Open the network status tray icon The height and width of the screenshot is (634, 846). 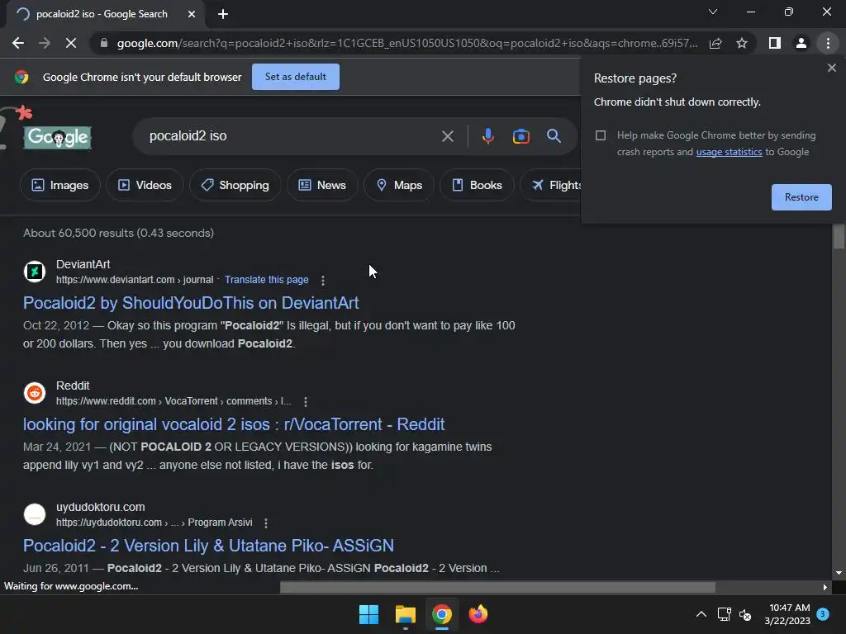coord(724,614)
